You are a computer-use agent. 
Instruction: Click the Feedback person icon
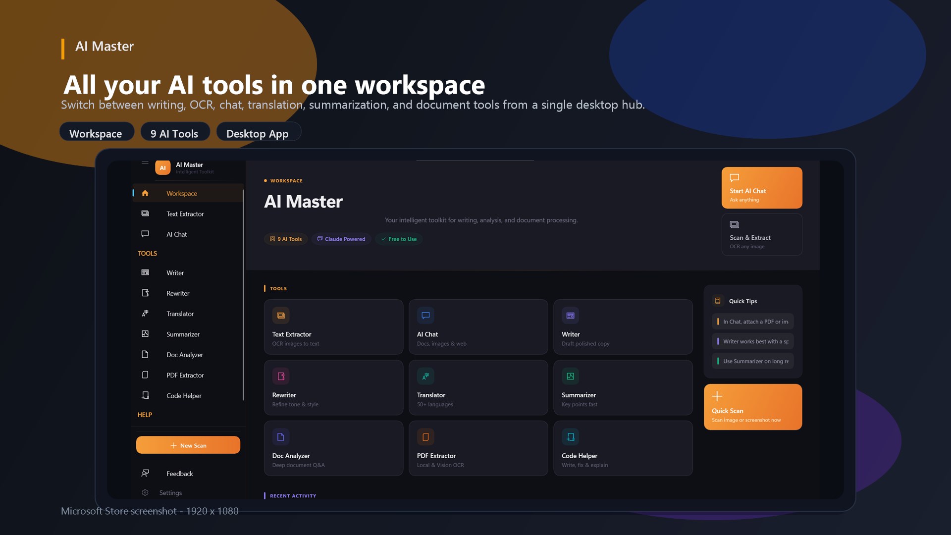145,473
